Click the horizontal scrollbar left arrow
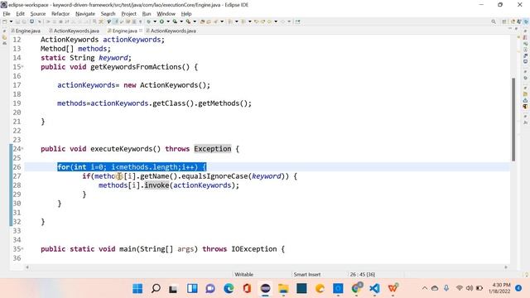This screenshot has width=530, height=298. 27,267
